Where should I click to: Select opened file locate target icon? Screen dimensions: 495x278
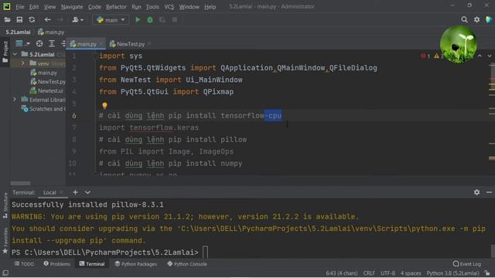pos(39,43)
